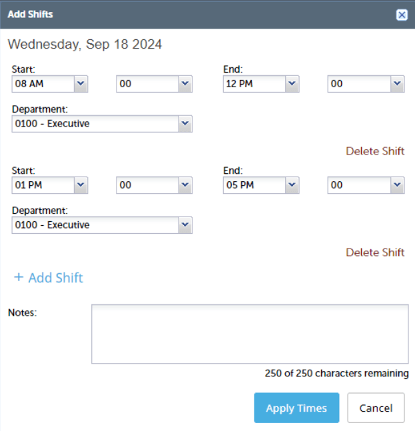Open first shift end minutes dropdown
The image size is (415, 431).
click(x=397, y=84)
